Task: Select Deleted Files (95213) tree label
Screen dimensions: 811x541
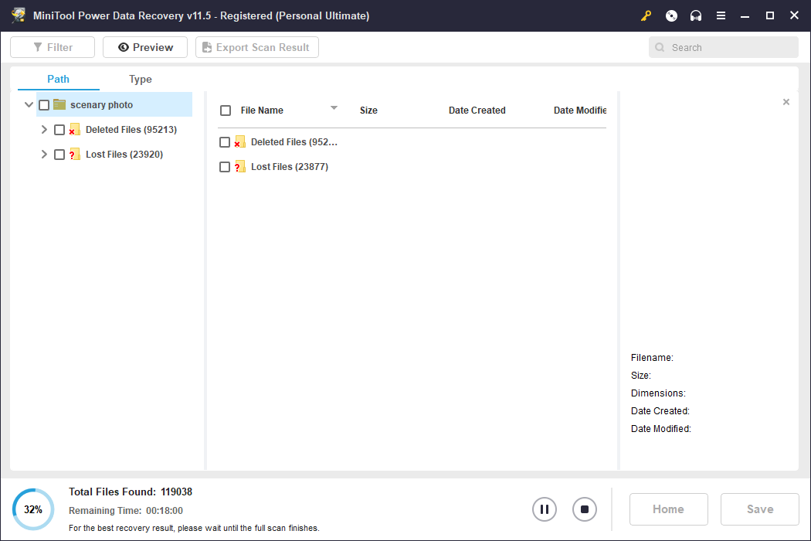Action: point(131,129)
